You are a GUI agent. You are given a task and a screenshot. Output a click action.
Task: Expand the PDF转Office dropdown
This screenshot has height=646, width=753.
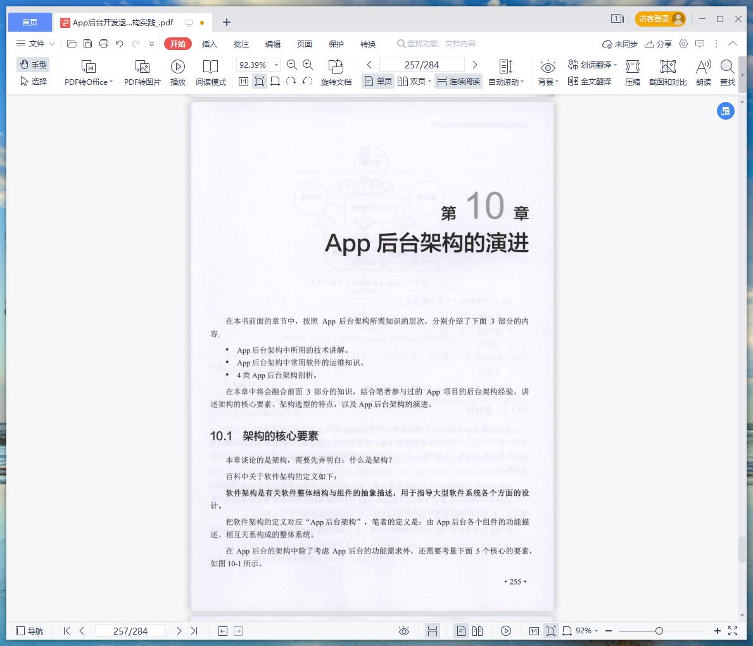pos(111,82)
